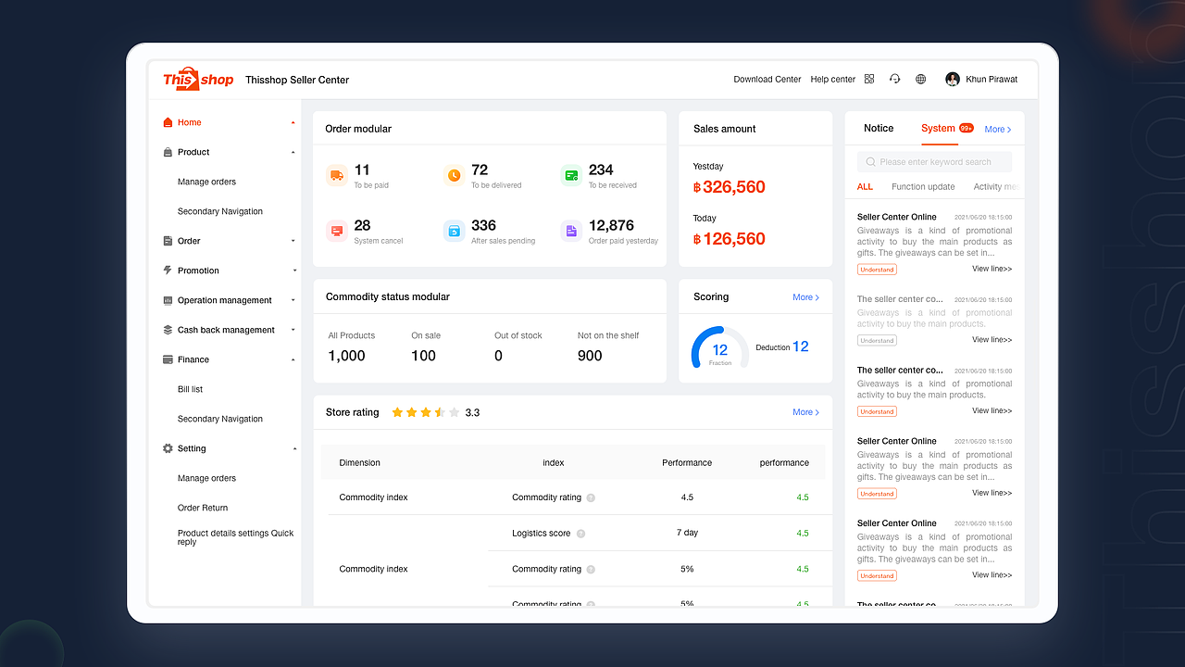Click the search magnifier icon in Notice panel
This screenshot has height=667, width=1185.
coord(870,162)
